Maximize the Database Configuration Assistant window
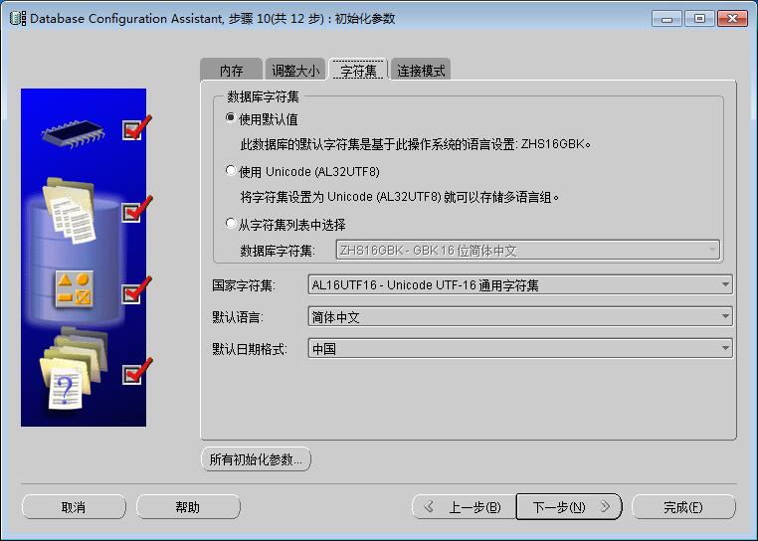The image size is (758, 541). coord(699,19)
